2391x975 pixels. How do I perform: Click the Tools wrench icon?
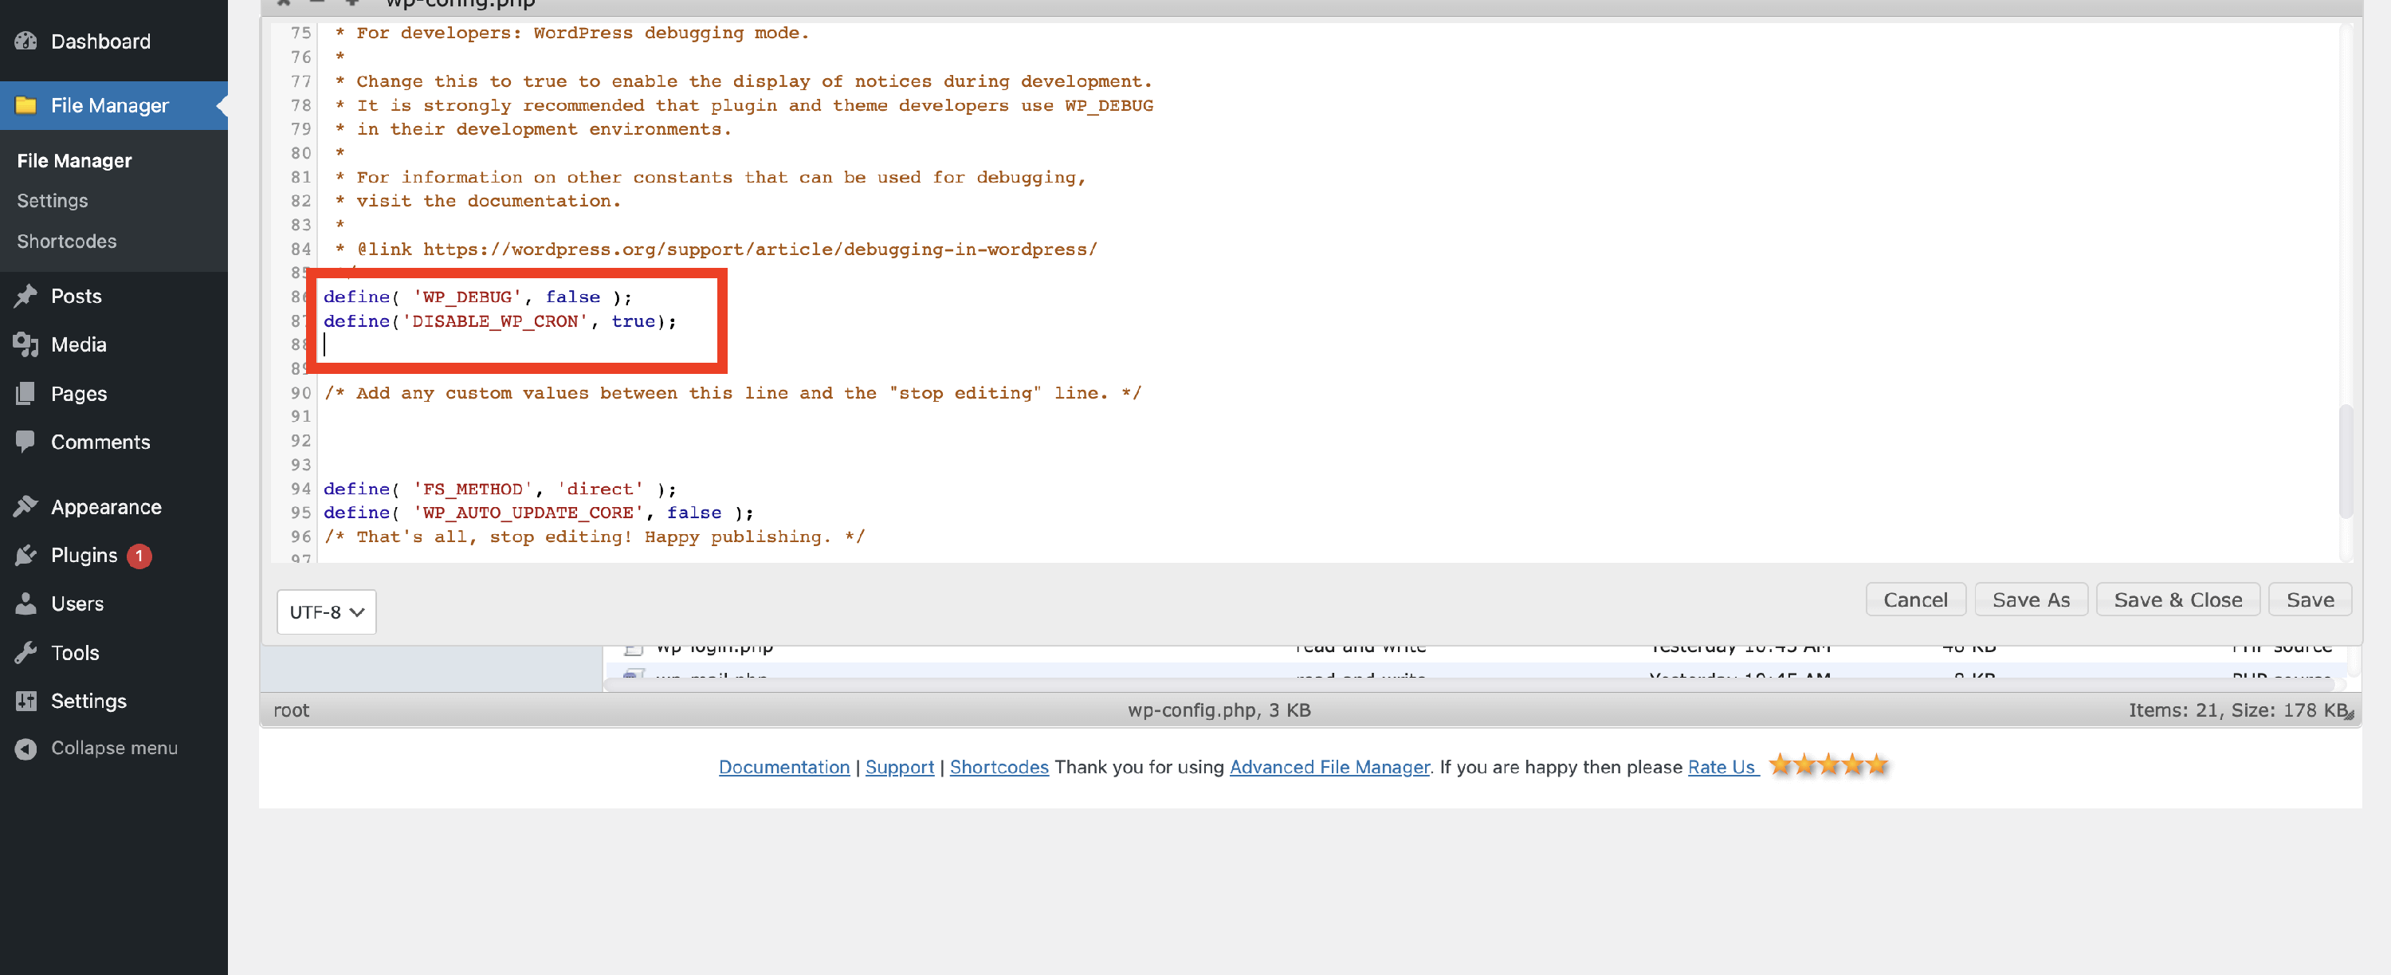pos(26,652)
